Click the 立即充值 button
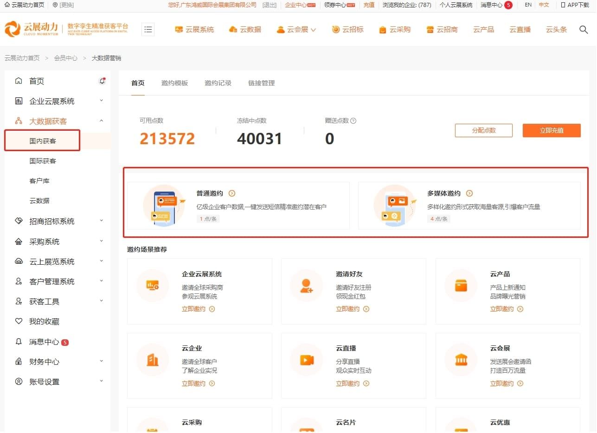 pyautogui.click(x=552, y=130)
